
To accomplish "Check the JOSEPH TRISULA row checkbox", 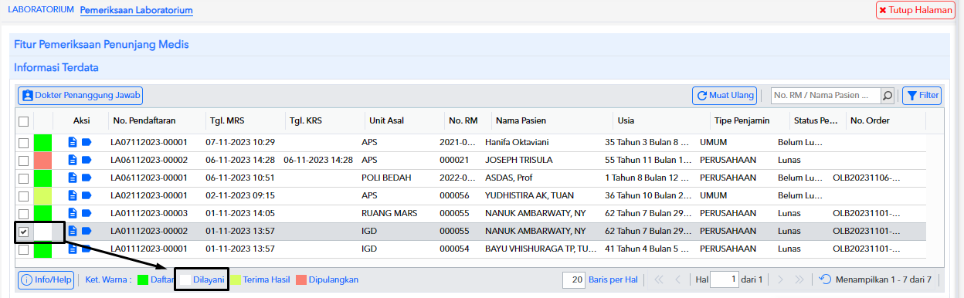I will coord(24,160).
